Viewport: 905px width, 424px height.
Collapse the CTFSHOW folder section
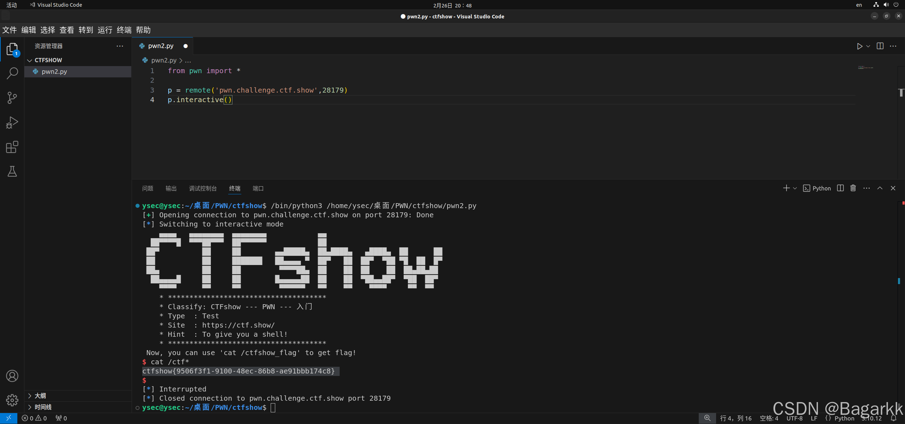(30, 60)
